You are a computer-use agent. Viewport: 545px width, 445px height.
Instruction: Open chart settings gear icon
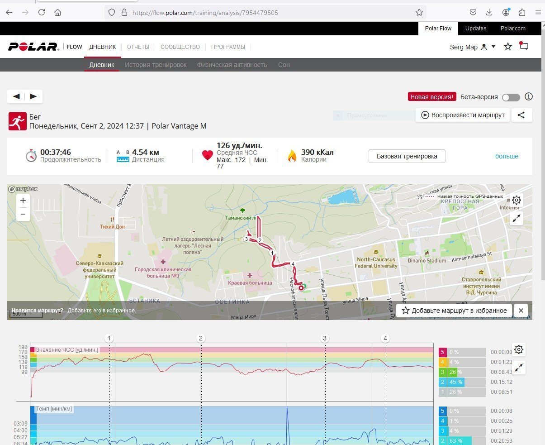(519, 349)
